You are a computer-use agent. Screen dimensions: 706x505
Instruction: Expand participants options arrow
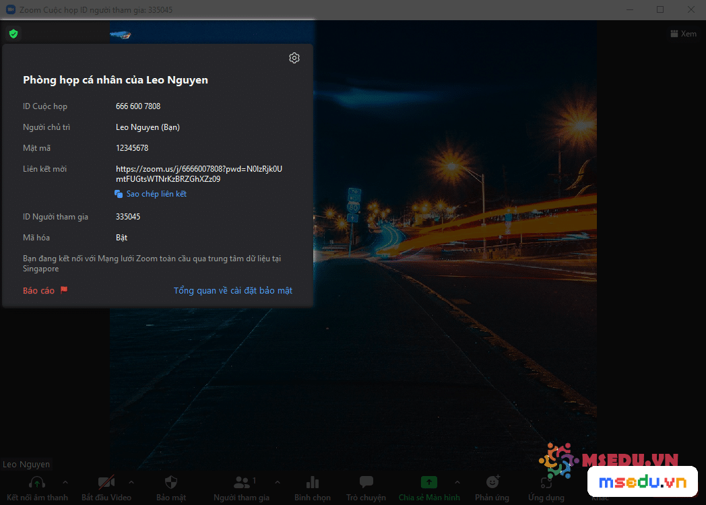point(278,482)
